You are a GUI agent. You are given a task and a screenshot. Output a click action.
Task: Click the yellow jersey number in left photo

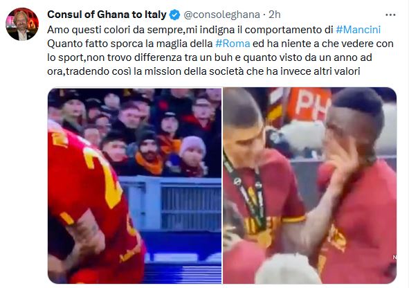(x=103, y=177)
